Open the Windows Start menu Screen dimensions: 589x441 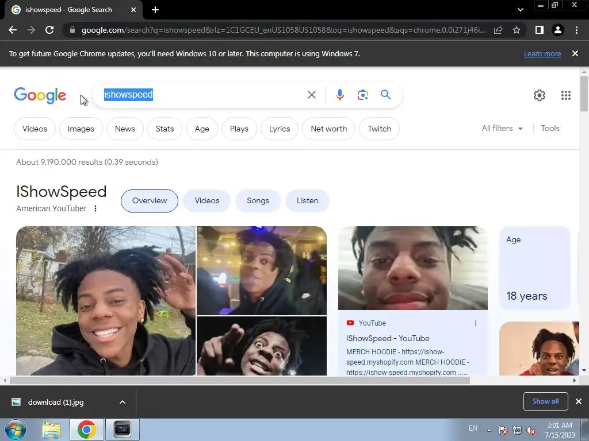click(x=16, y=430)
